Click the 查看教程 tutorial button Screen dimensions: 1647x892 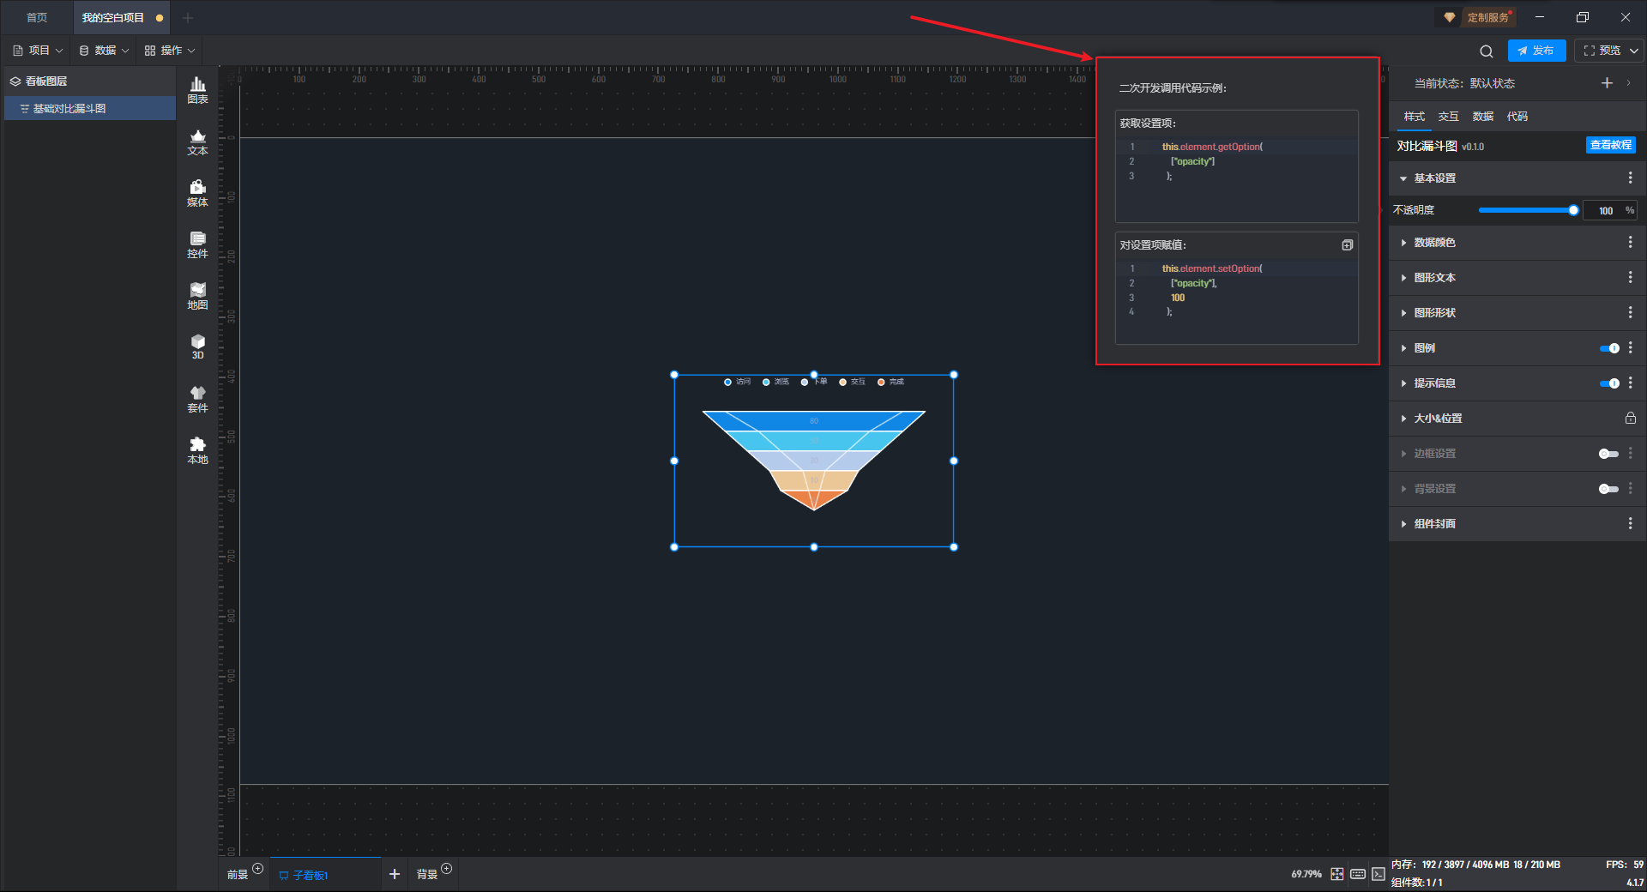pyautogui.click(x=1610, y=145)
